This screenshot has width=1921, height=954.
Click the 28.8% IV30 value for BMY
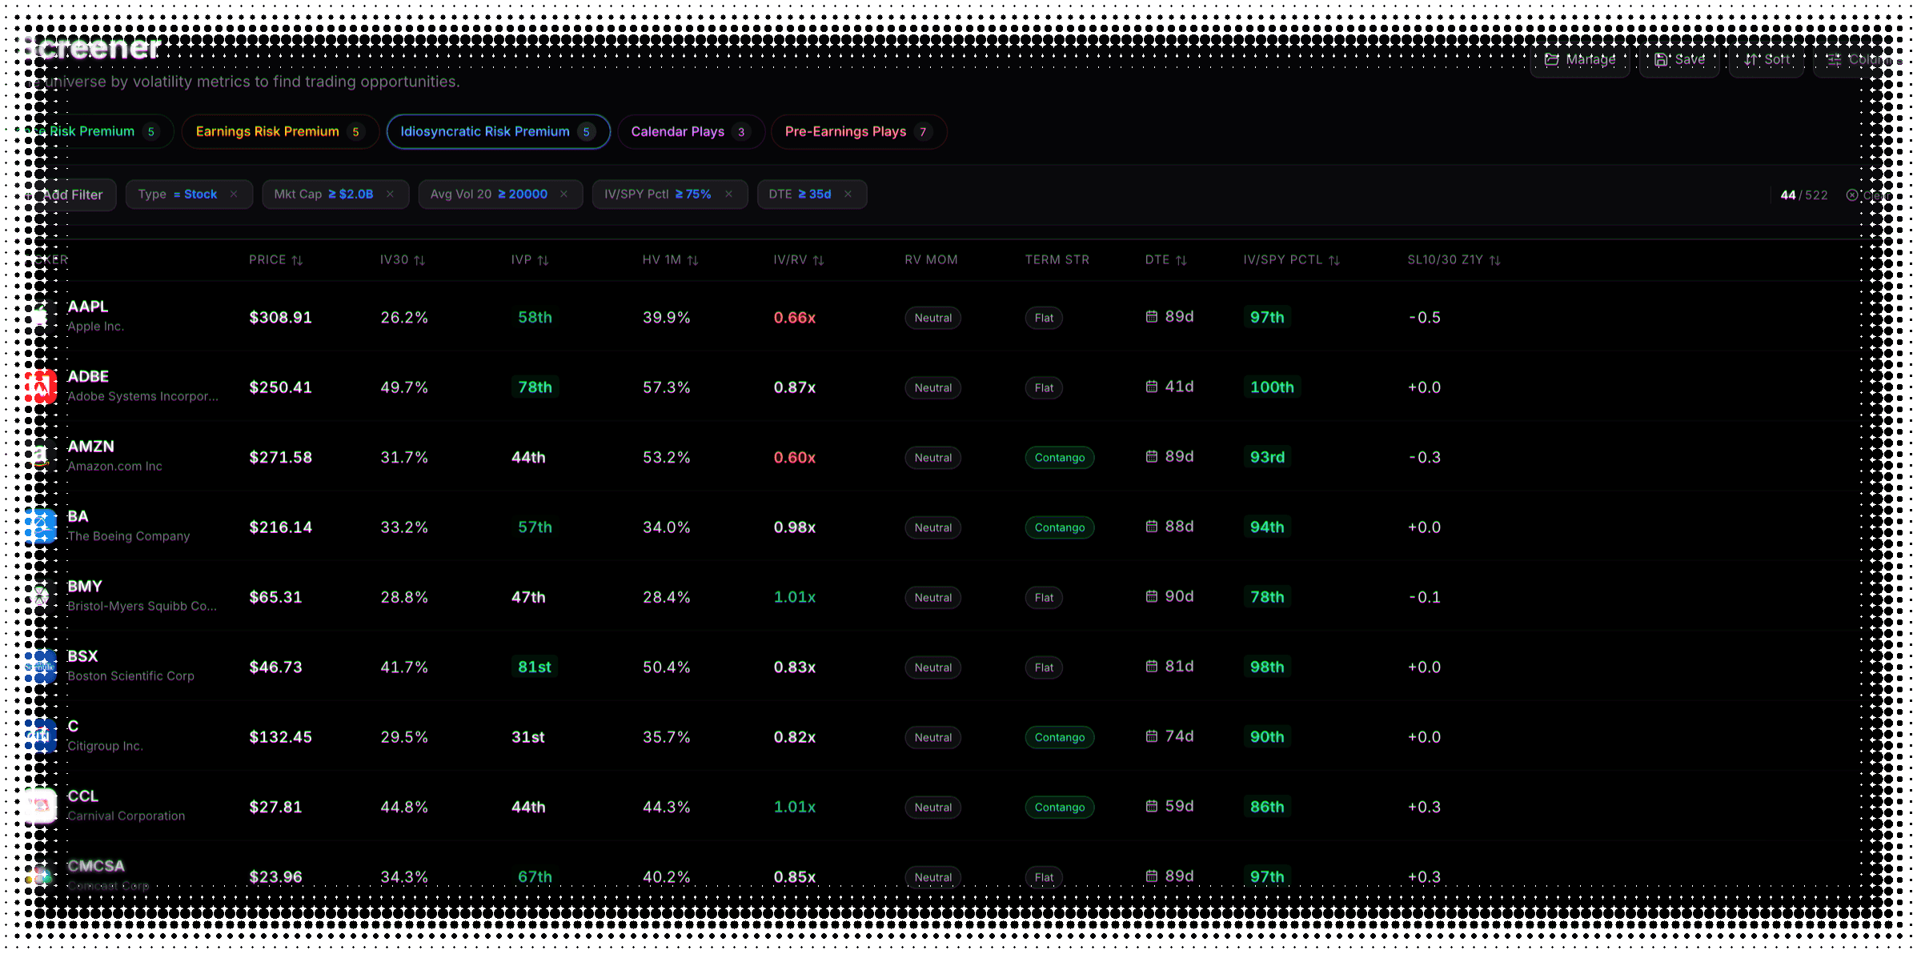coord(404,597)
